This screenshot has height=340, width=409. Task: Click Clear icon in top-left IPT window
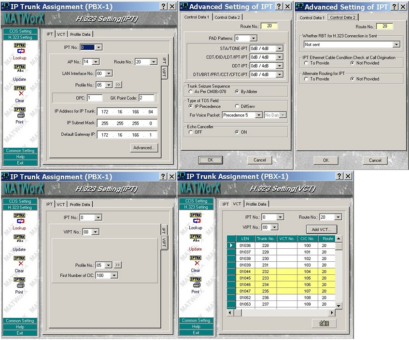20,91
